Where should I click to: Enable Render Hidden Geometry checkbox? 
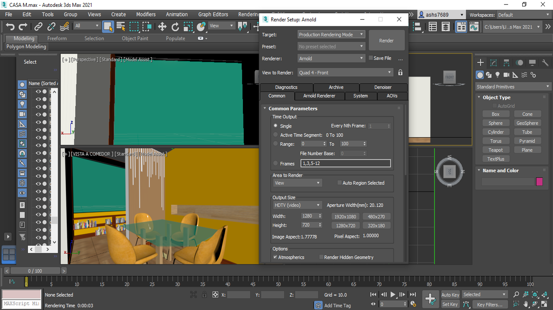tap(321, 257)
